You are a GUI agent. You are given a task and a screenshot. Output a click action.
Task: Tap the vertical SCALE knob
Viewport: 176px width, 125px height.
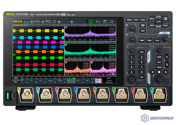coord(132,79)
